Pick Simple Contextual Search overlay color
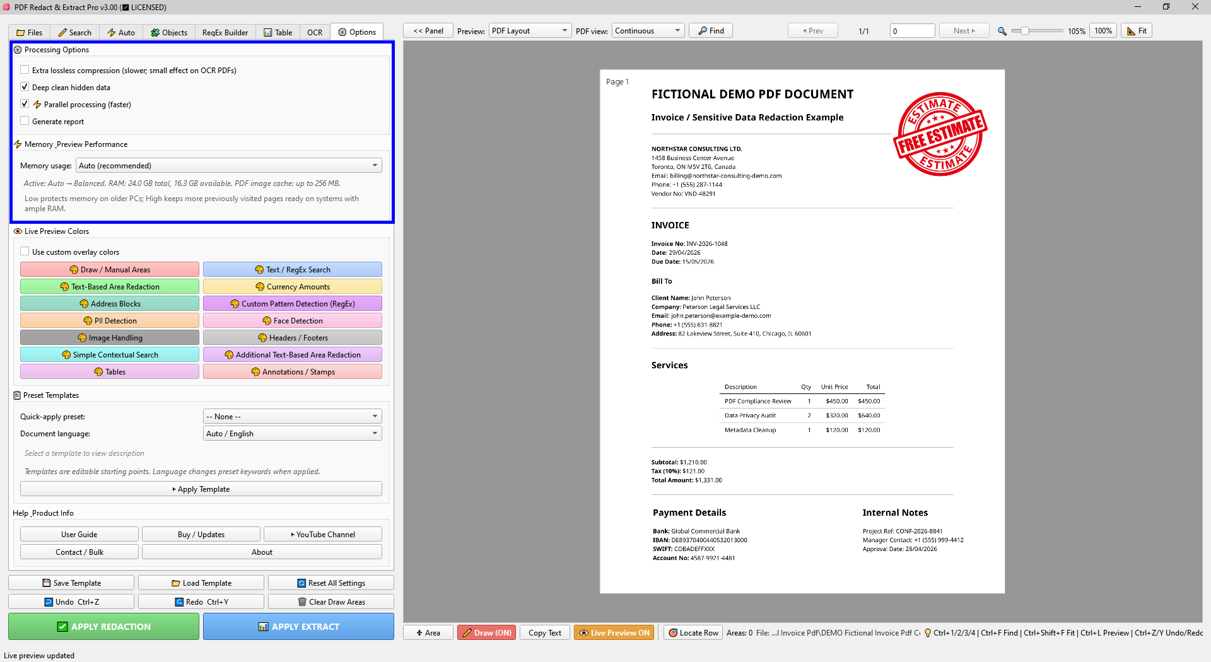Viewport: 1211px width, 662px height. (x=110, y=354)
